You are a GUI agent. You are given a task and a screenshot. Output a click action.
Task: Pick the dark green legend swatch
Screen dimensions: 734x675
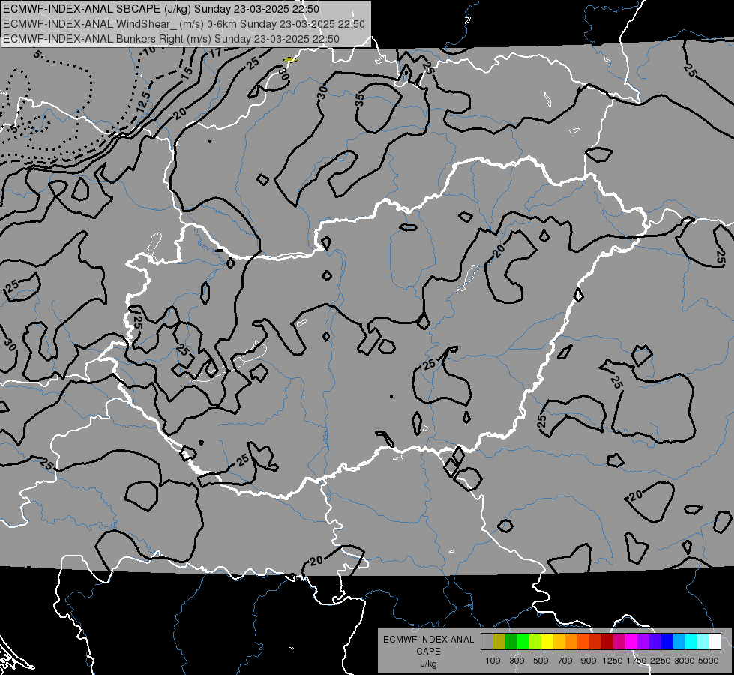[x=511, y=642]
